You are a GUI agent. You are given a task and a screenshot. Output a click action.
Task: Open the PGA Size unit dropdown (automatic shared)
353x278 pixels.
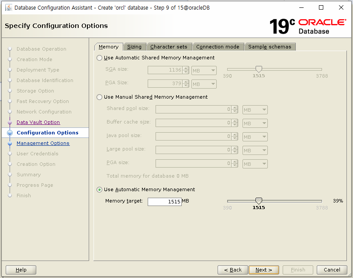204,84
